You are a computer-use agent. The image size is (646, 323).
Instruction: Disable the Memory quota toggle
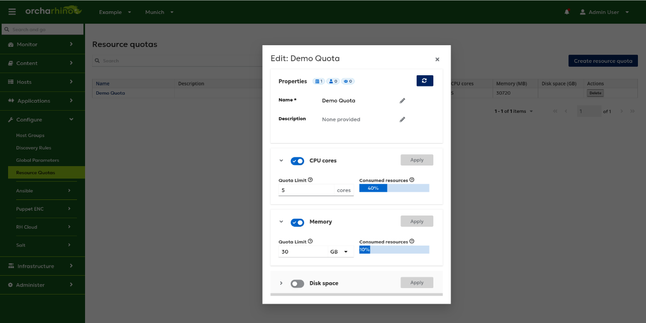(297, 222)
